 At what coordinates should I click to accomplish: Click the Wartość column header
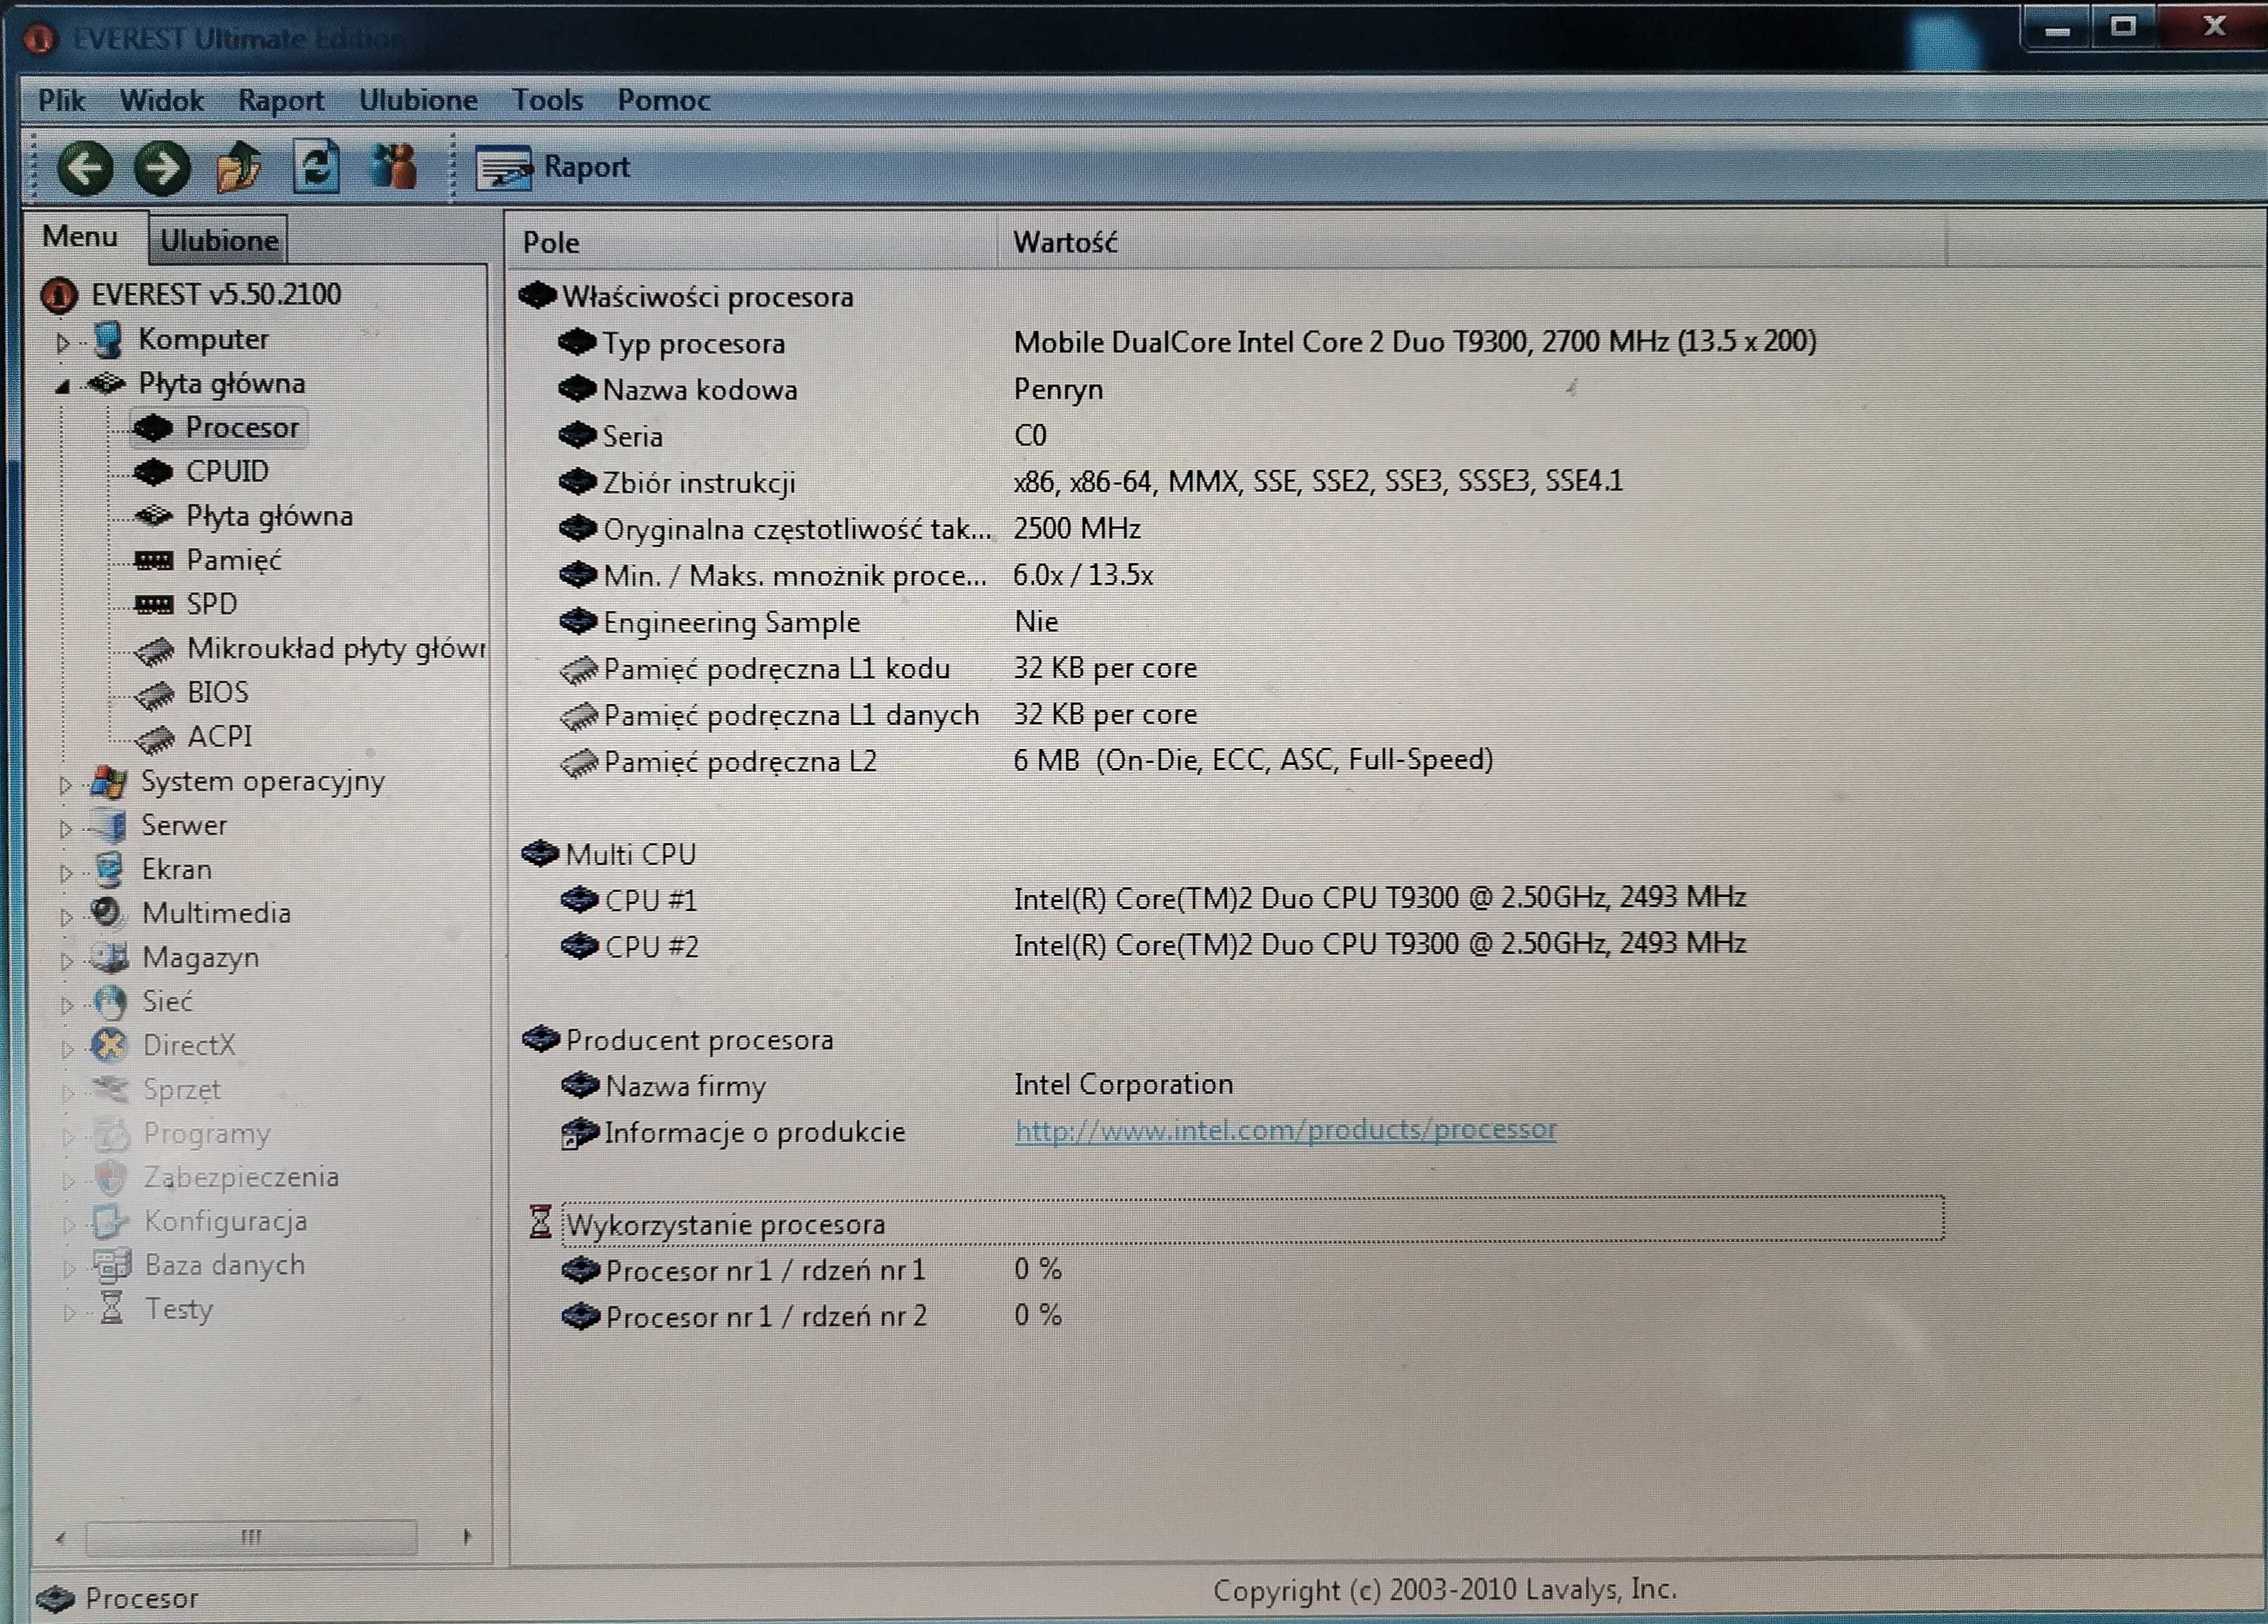click(x=1471, y=243)
